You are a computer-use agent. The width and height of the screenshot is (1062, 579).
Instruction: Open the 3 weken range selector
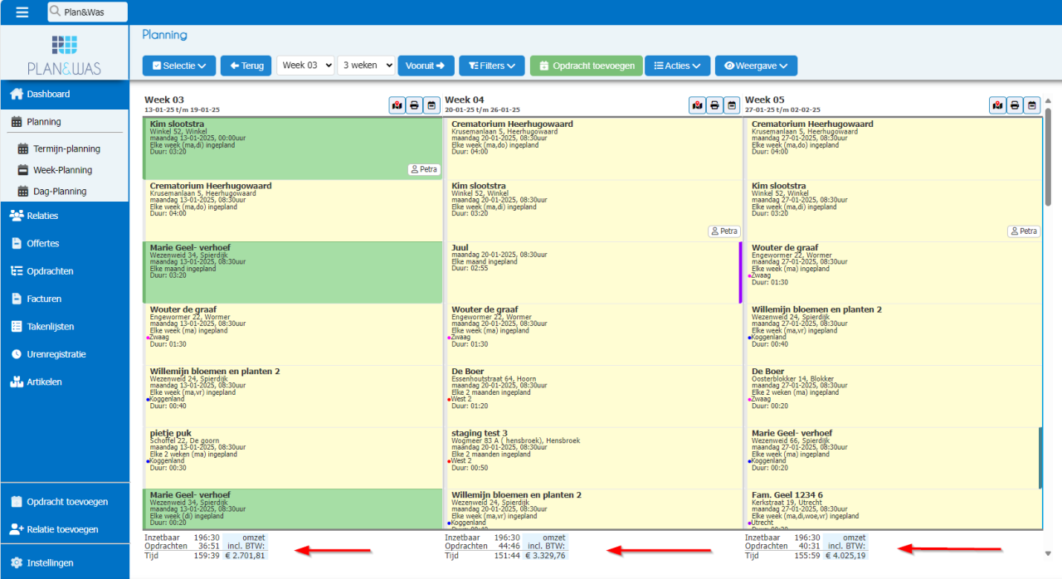[x=366, y=66]
